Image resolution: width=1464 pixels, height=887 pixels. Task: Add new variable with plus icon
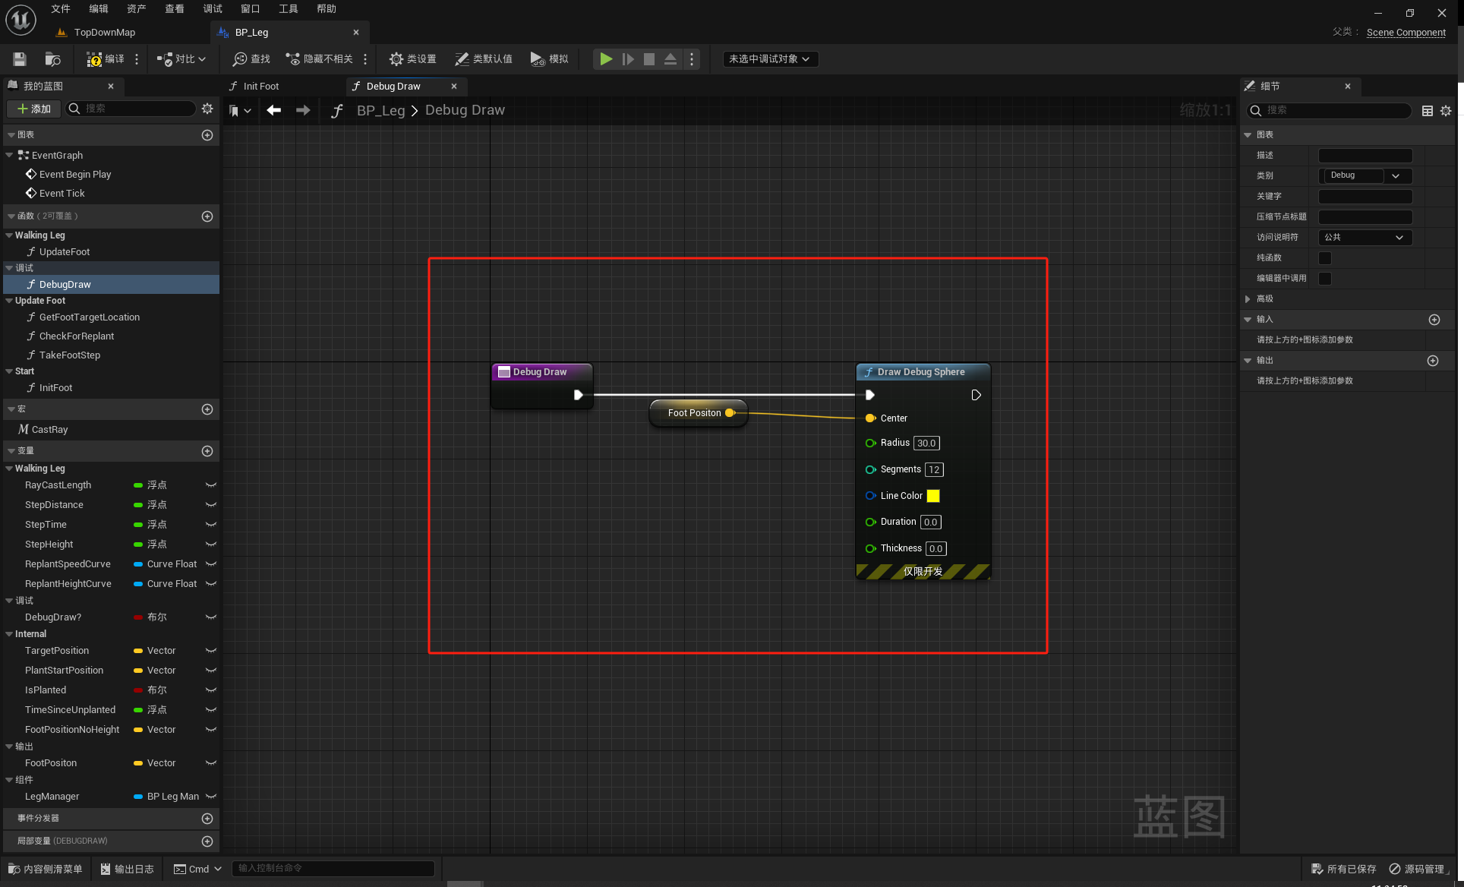[207, 451]
